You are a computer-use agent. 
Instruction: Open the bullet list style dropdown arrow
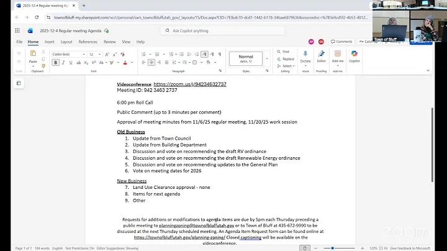coord(150,54)
